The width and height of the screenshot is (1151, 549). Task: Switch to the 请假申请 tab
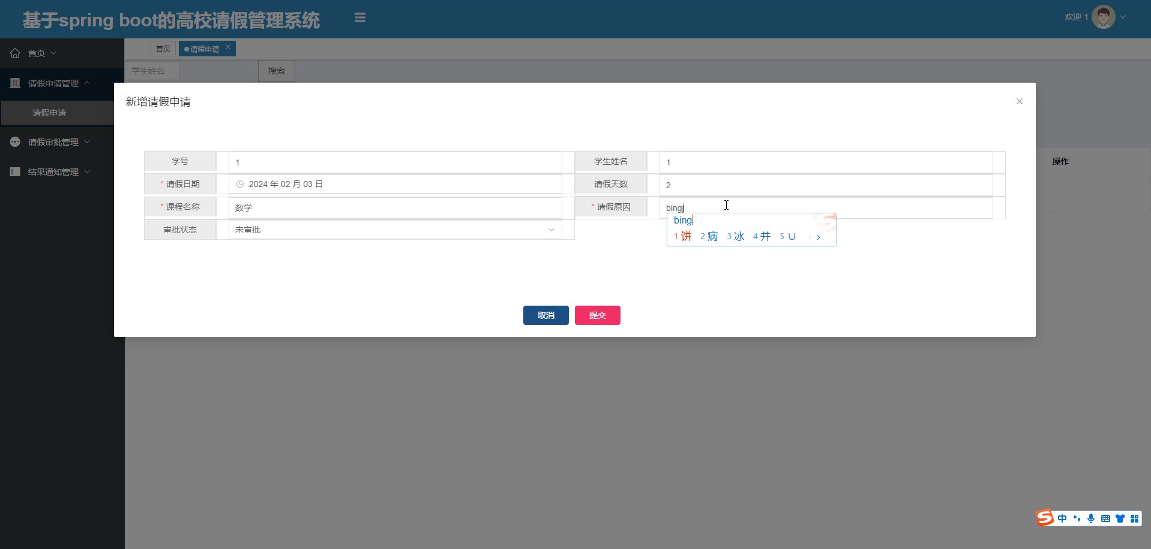[x=205, y=49]
